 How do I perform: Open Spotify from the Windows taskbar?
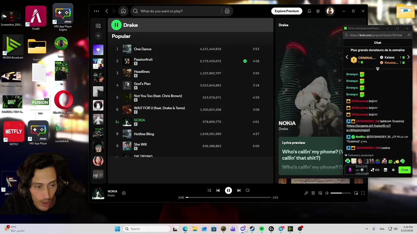tap(262, 229)
